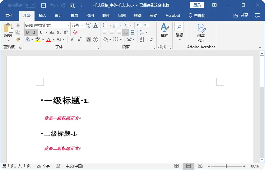
Task: Increase font size button
Action: [x=72, y=39]
